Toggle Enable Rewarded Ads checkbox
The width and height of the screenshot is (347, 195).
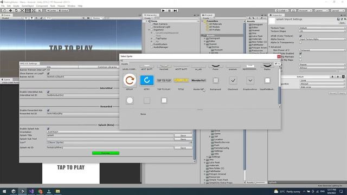[x=48, y=110]
